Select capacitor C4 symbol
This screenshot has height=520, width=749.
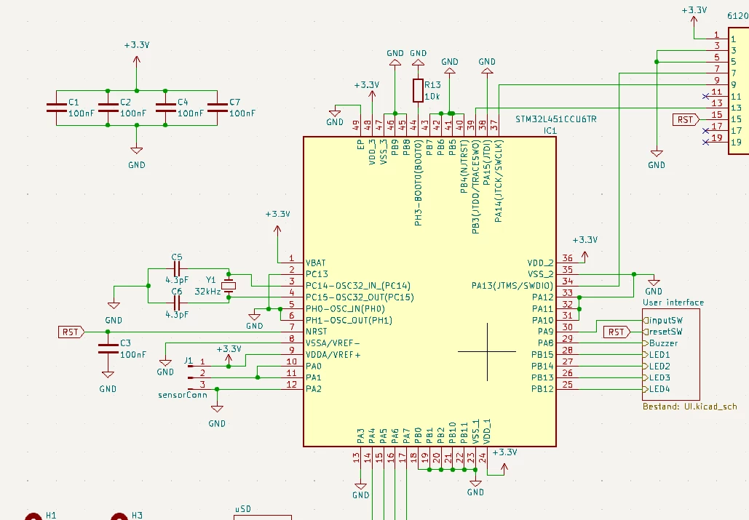point(165,108)
